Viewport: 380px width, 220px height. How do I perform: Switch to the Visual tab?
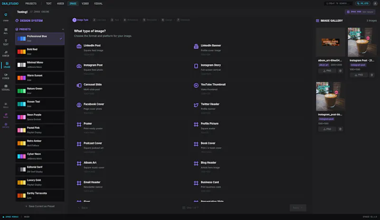[98, 4]
